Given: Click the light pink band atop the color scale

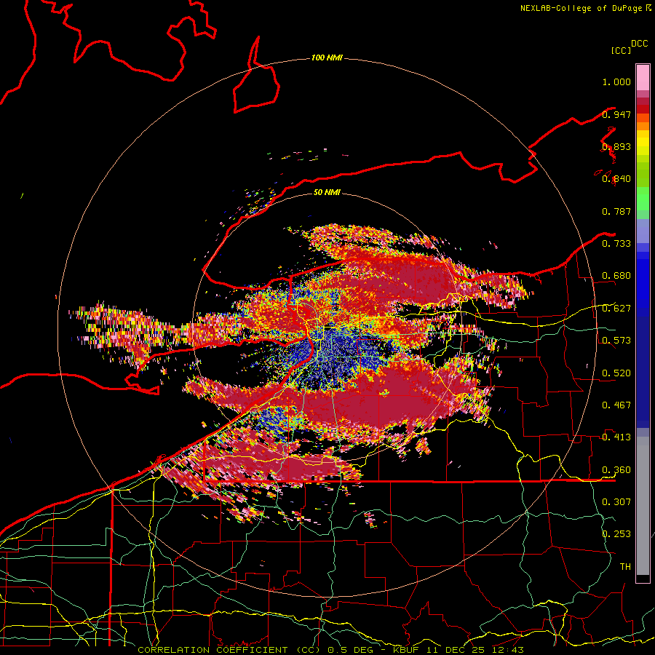Looking at the screenshot, I should pyautogui.click(x=643, y=77).
